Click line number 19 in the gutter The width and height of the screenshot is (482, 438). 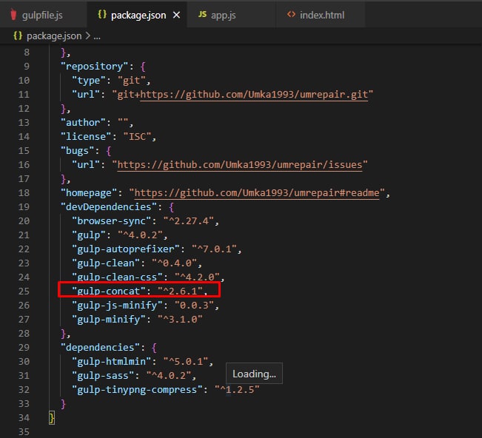pos(24,206)
